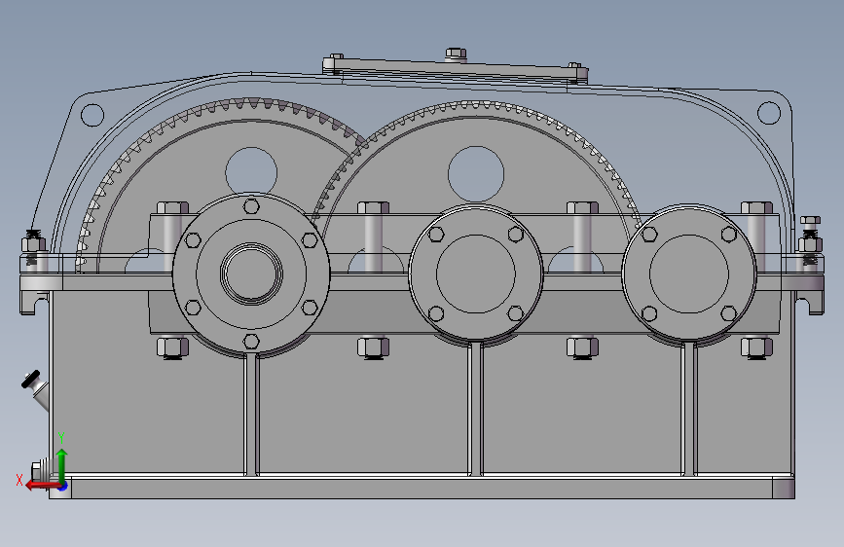This screenshot has height=547, width=844.
Task: Select the middle bearing end cover
Action: [x=476, y=273]
